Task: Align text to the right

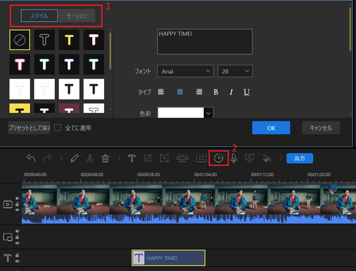Action: (199, 92)
